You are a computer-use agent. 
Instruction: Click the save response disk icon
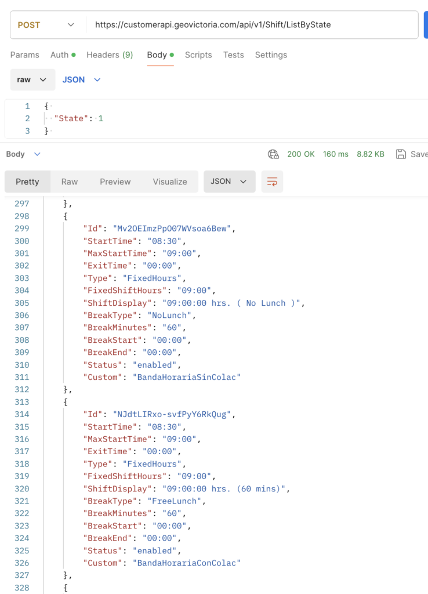(401, 154)
